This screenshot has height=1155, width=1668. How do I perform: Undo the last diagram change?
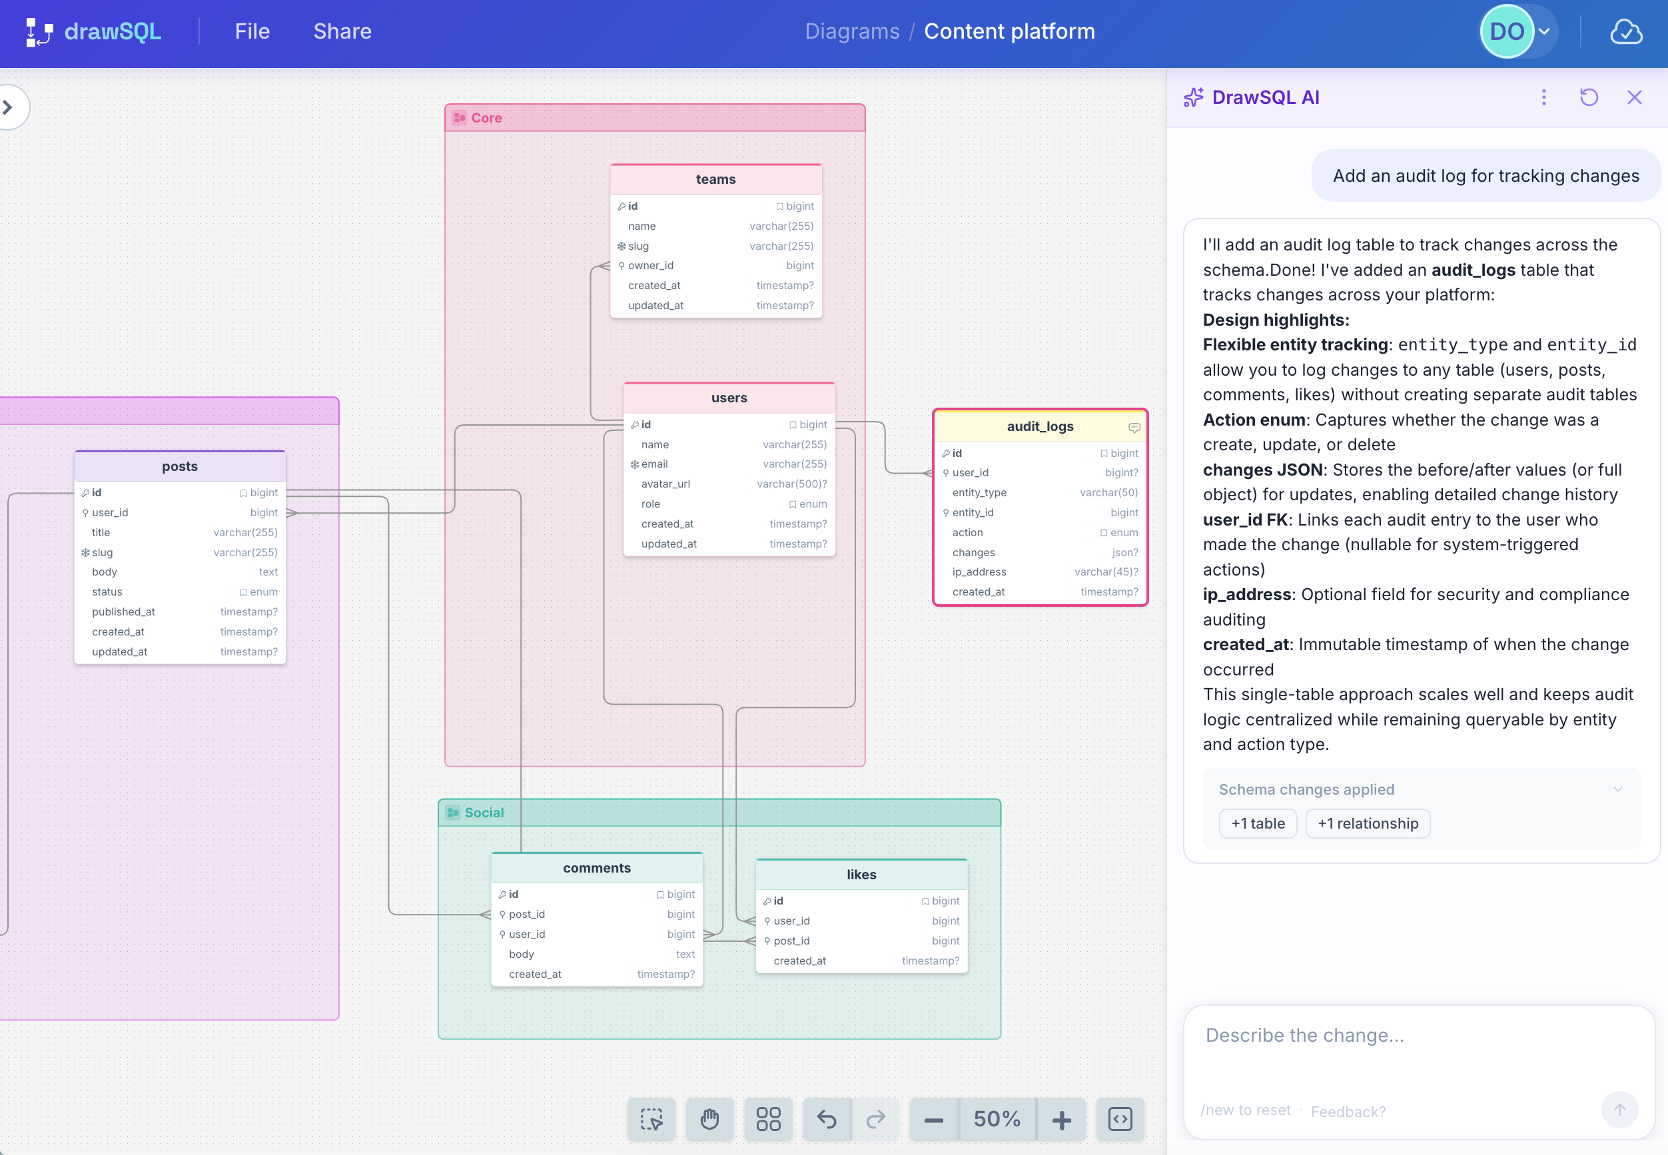(827, 1119)
